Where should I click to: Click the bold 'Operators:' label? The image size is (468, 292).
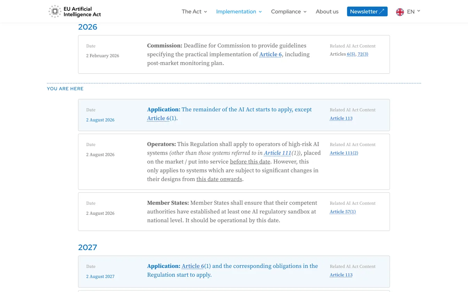click(161, 144)
